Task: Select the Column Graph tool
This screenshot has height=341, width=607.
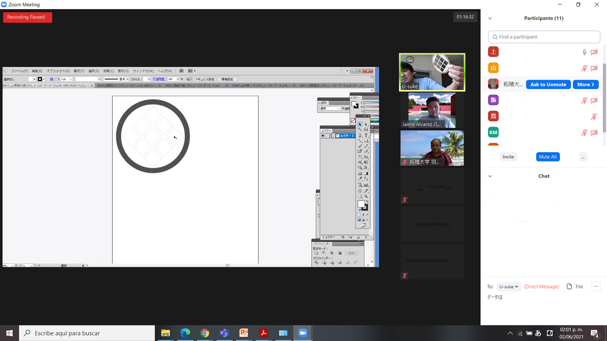Action: click(366, 185)
